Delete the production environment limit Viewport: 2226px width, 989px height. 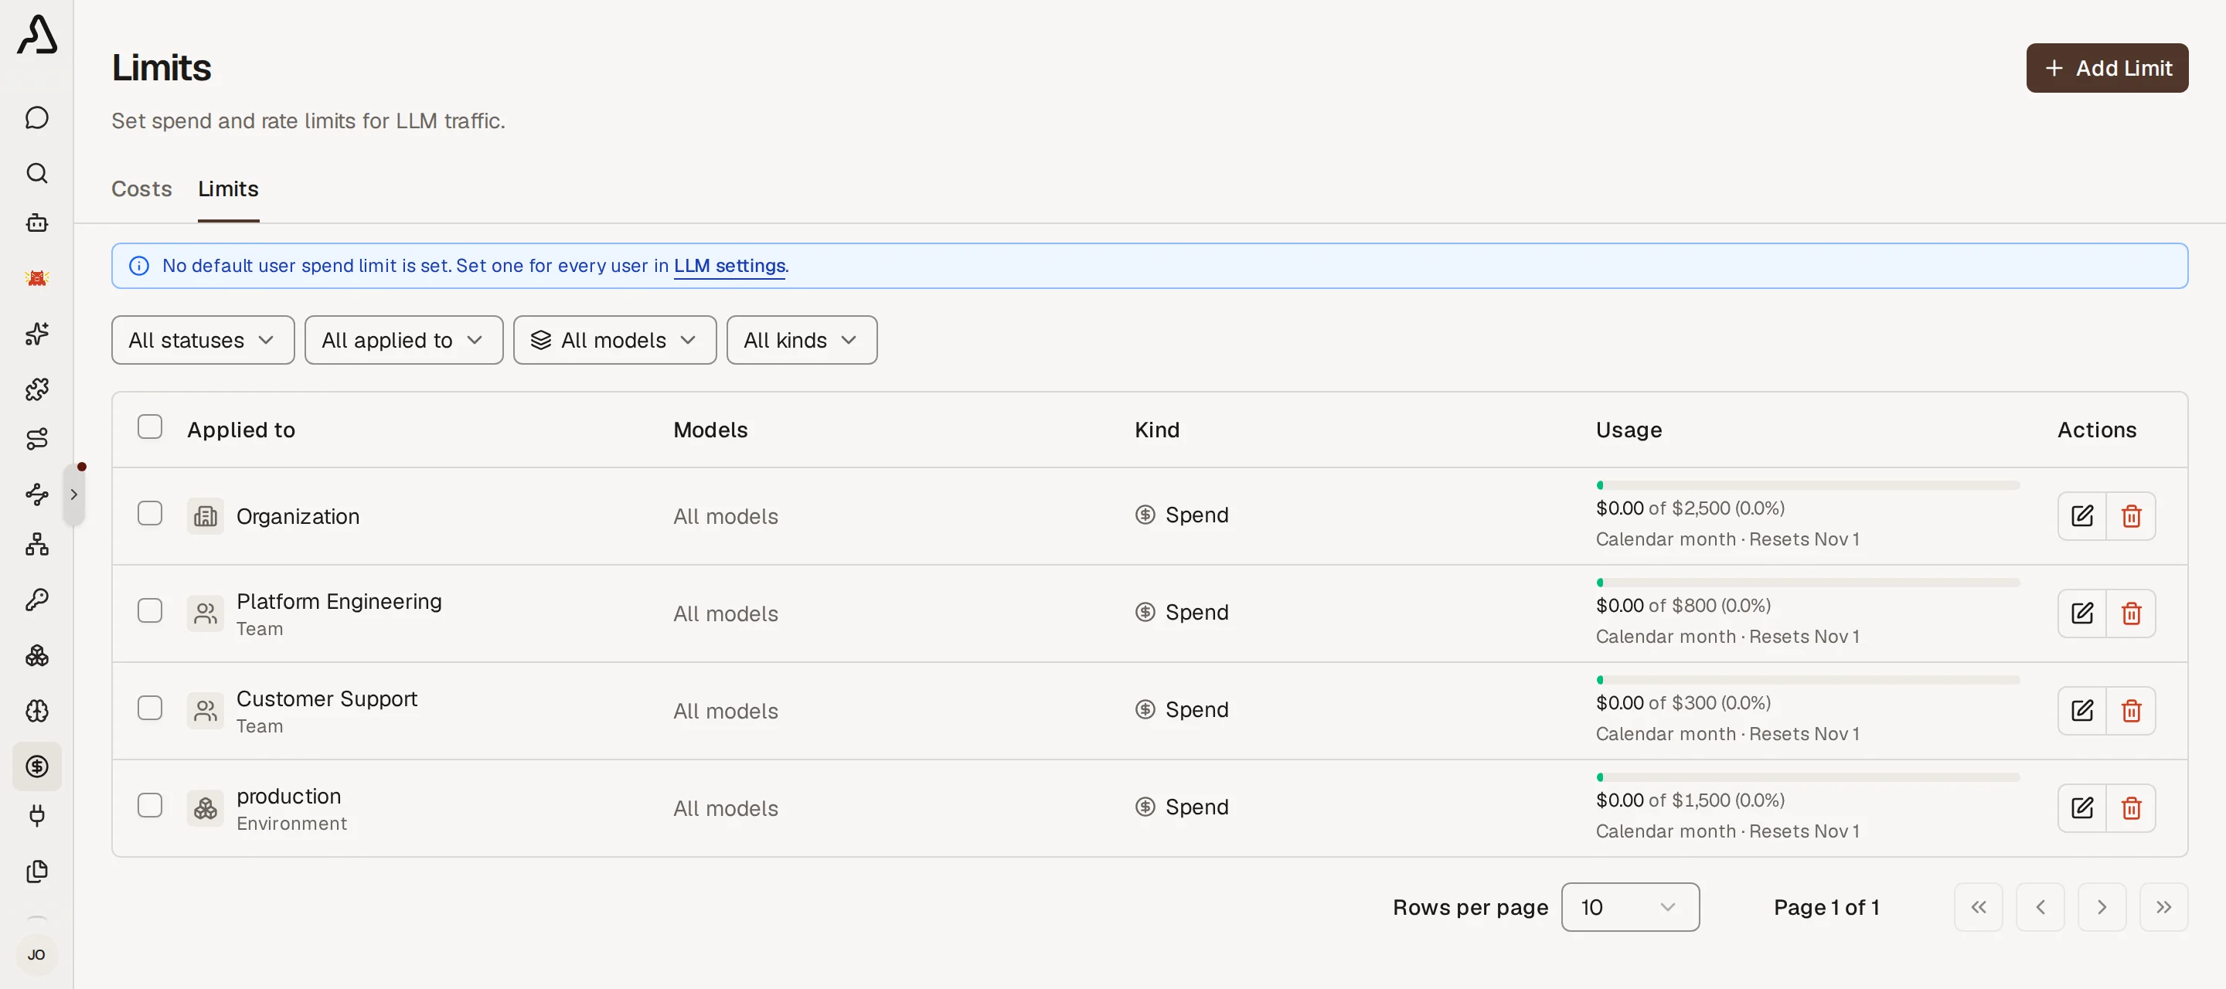click(x=2131, y=807)
